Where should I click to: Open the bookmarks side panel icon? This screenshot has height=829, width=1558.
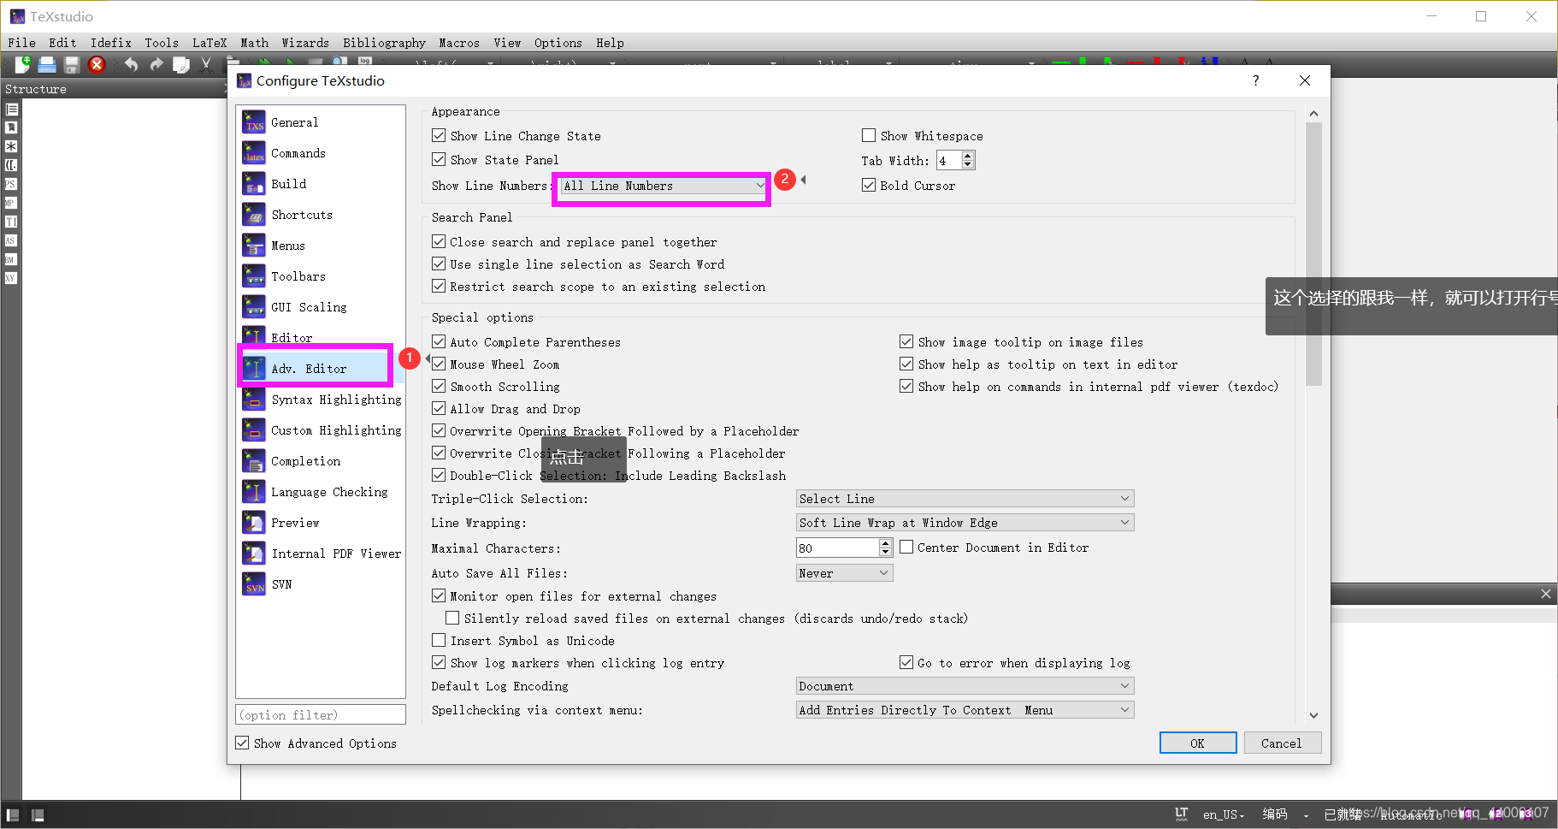(x=11, y=127)
